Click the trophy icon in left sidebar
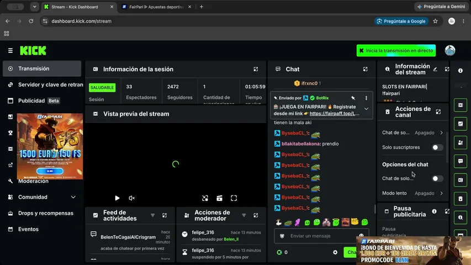 [10, 133]
